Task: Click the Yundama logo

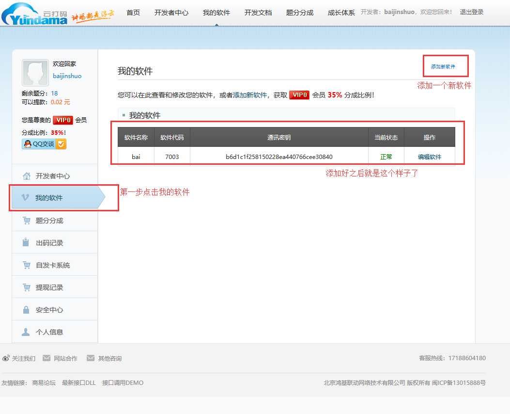Action: pyautogui.click(x=34, y=14)
